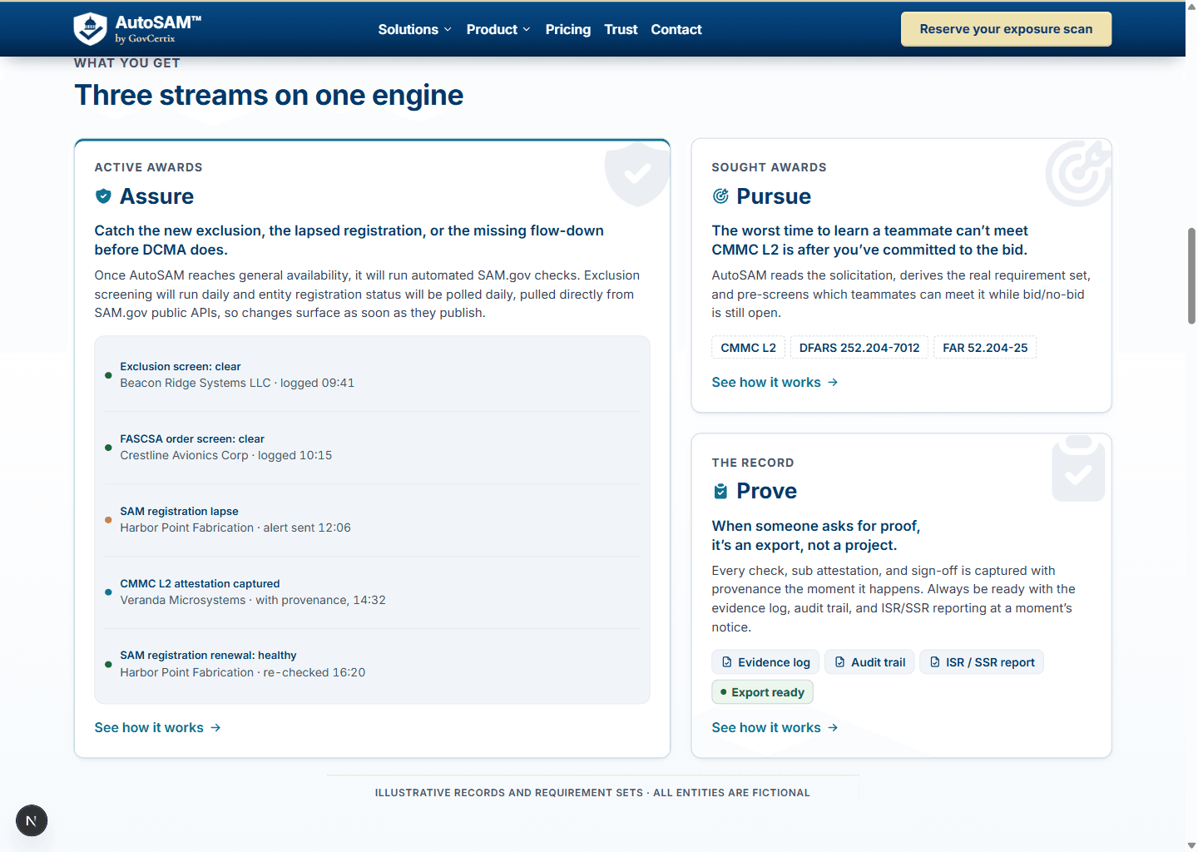Click Veranda Microsystems with provenance 14:32 line
Image resolution: width=1198 pixels, height=852 pixels.
tap(253, 601)
